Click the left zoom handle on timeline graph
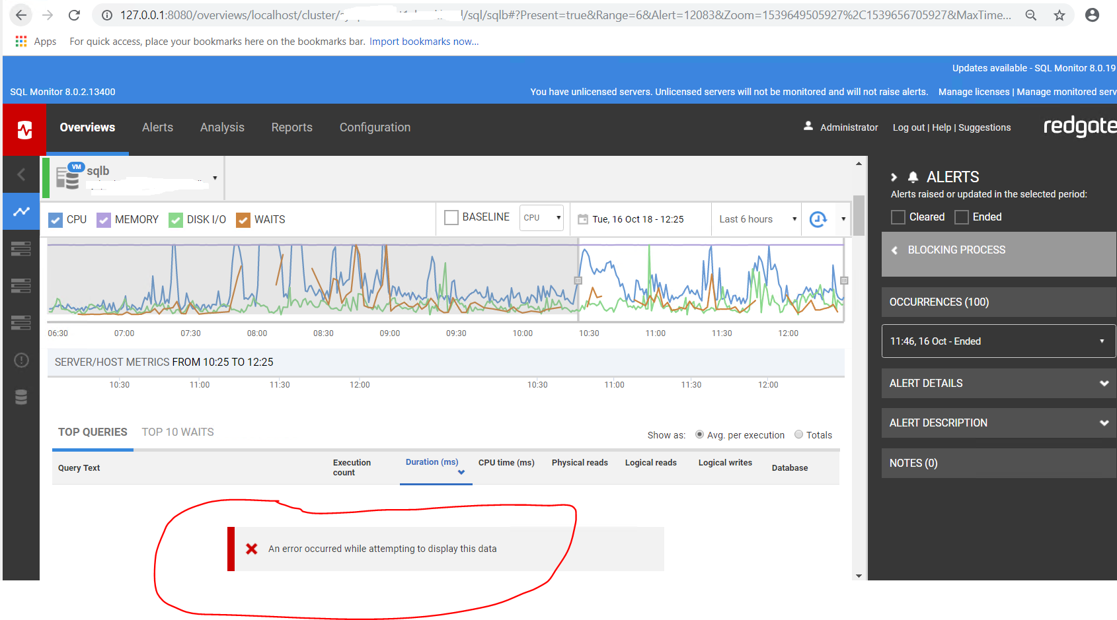This screenshot has width=1117, height=620. point(578,281)
